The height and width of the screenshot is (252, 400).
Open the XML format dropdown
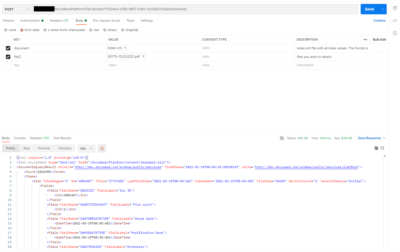pos(86,149)
